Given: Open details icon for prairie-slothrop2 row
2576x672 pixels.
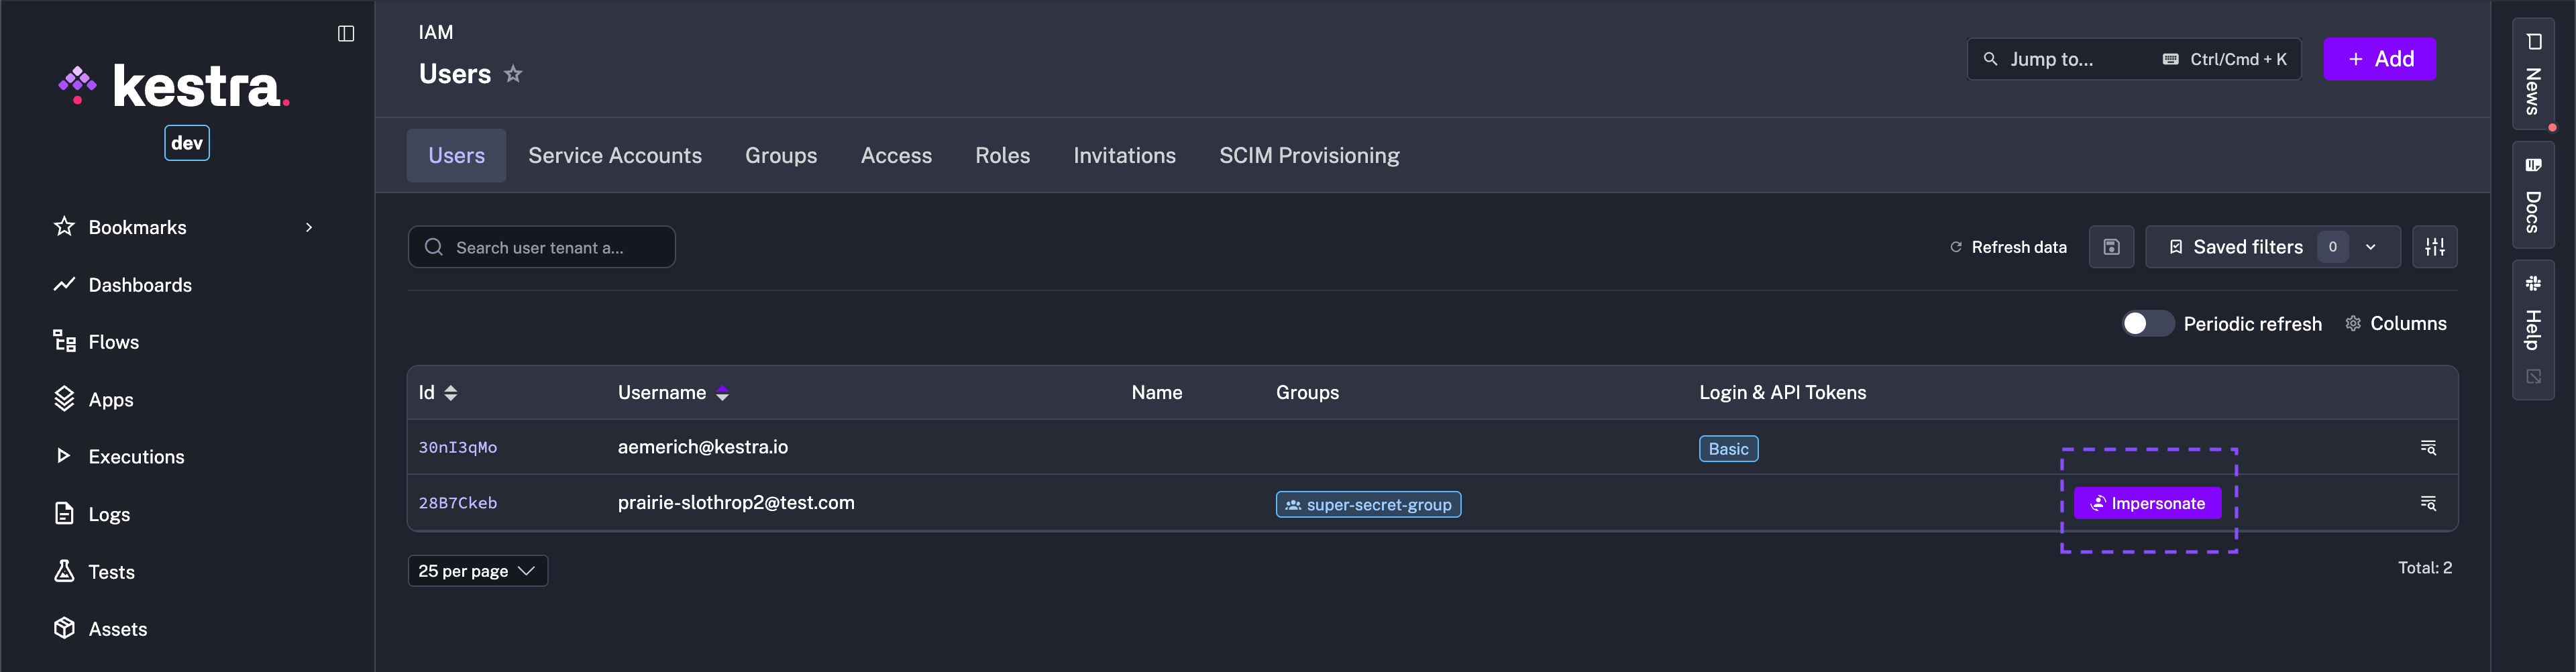Looking at the screenshot, I should pyautogui.click(x=2427, y=503).
